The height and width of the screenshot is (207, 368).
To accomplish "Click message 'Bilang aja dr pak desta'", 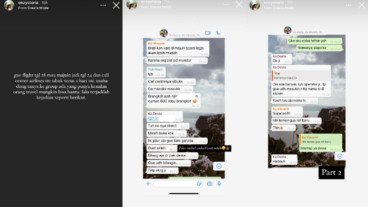I will coord(172,155).
